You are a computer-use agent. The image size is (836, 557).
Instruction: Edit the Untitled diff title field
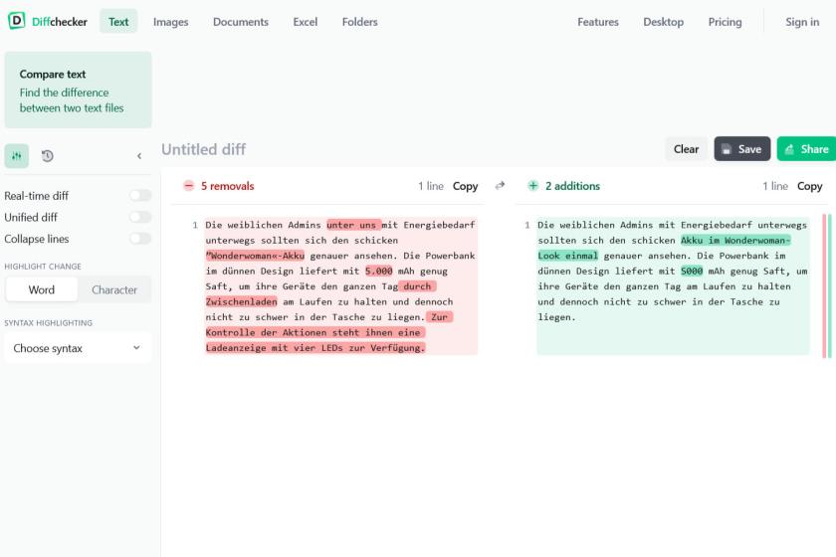[204, 149]
